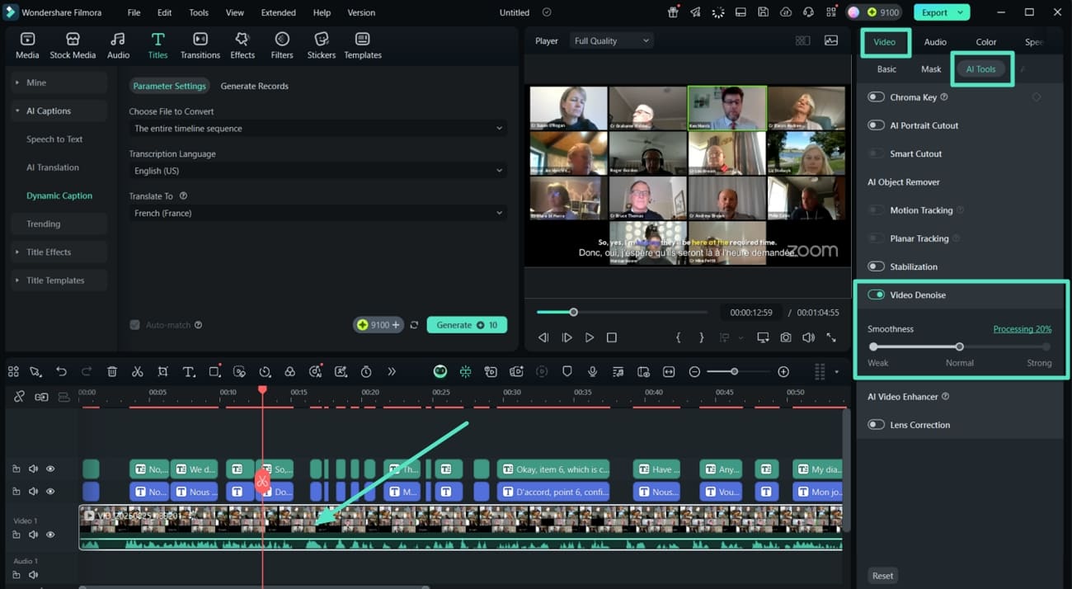Open the Effects library

[242, 45]
